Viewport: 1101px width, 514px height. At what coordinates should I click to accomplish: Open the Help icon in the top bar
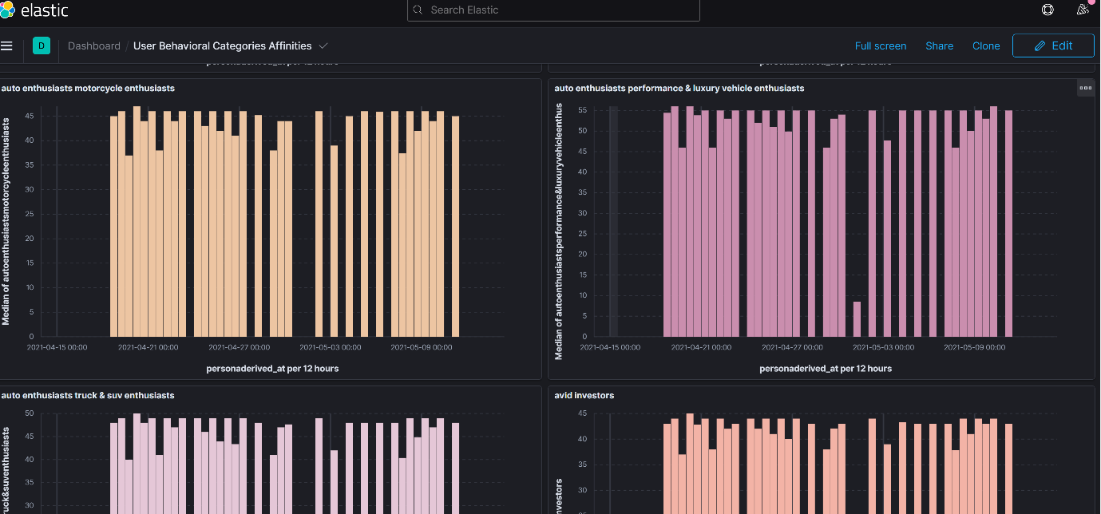point(1048,10)
